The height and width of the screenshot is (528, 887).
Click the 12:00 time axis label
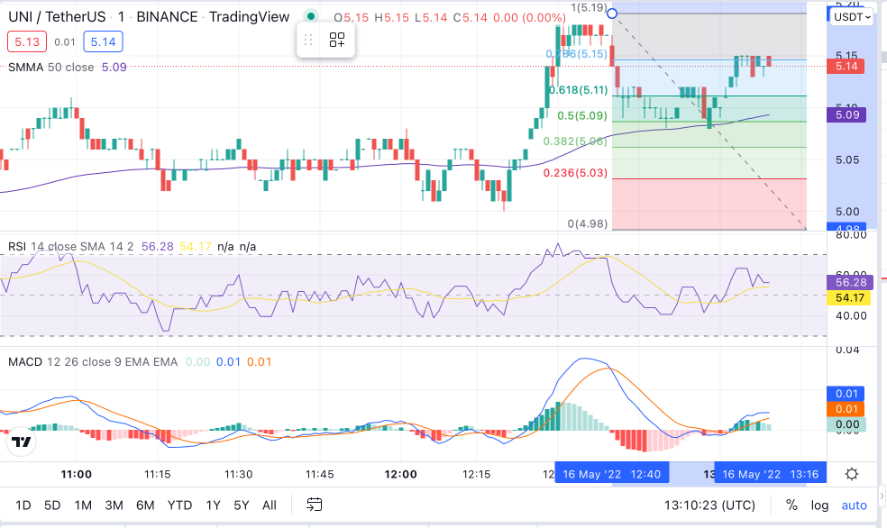coord(400,474)
